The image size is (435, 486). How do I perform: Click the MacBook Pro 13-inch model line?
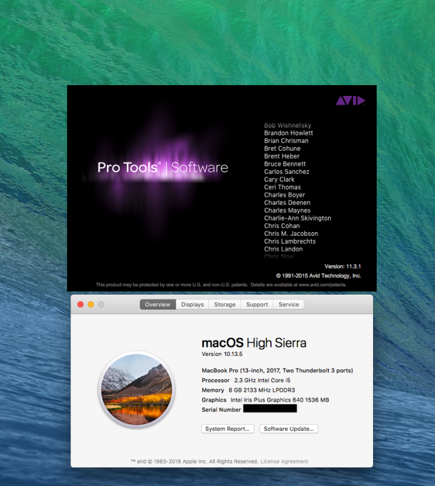(x=277, y=371)
